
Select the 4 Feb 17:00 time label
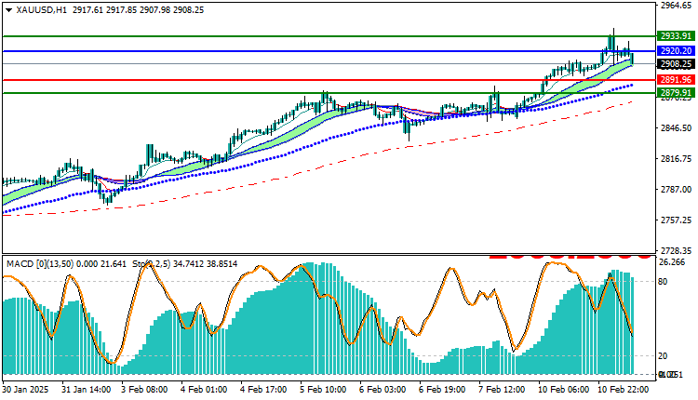(x=263, y=390)
